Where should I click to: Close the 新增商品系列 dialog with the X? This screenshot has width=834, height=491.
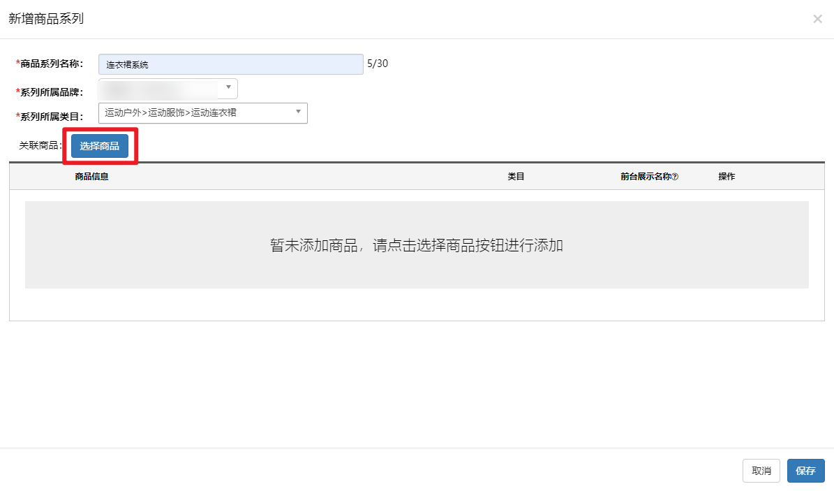(817, 19)
